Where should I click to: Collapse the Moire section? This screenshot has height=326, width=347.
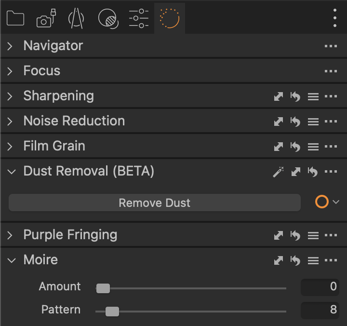tap(12, 260)
